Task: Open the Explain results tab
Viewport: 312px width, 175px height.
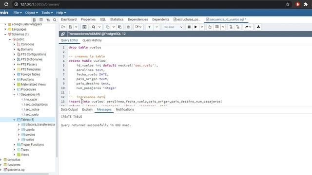Action: (x=87, y=109)
